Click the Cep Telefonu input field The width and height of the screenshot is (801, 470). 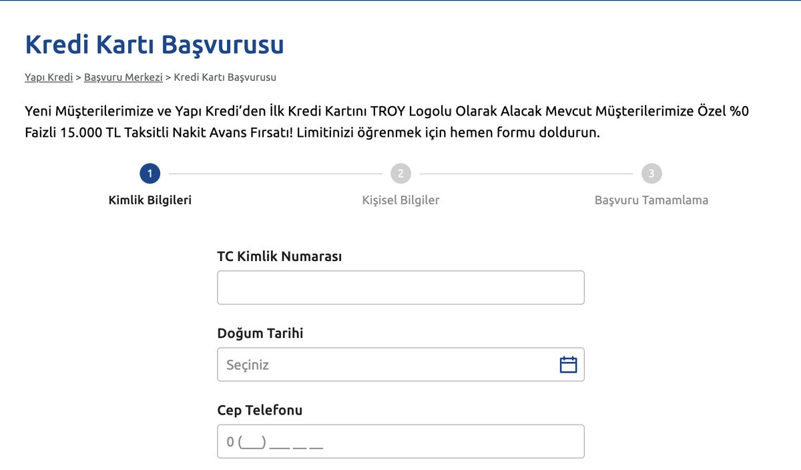pyautogui.click(x=400, y=441)
